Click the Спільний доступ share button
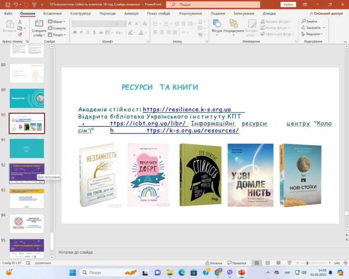 [x=326, y=13]
